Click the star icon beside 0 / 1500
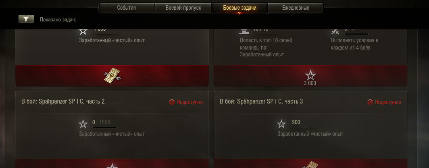Image resolution: width=429 pixels, height=168 pixels. click(x=83, y=124)
